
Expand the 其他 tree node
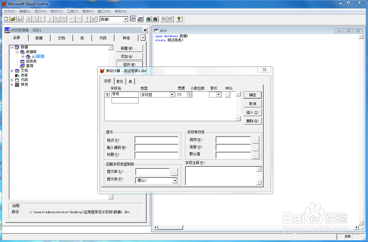pyautogui.click(x=12, y=84)
